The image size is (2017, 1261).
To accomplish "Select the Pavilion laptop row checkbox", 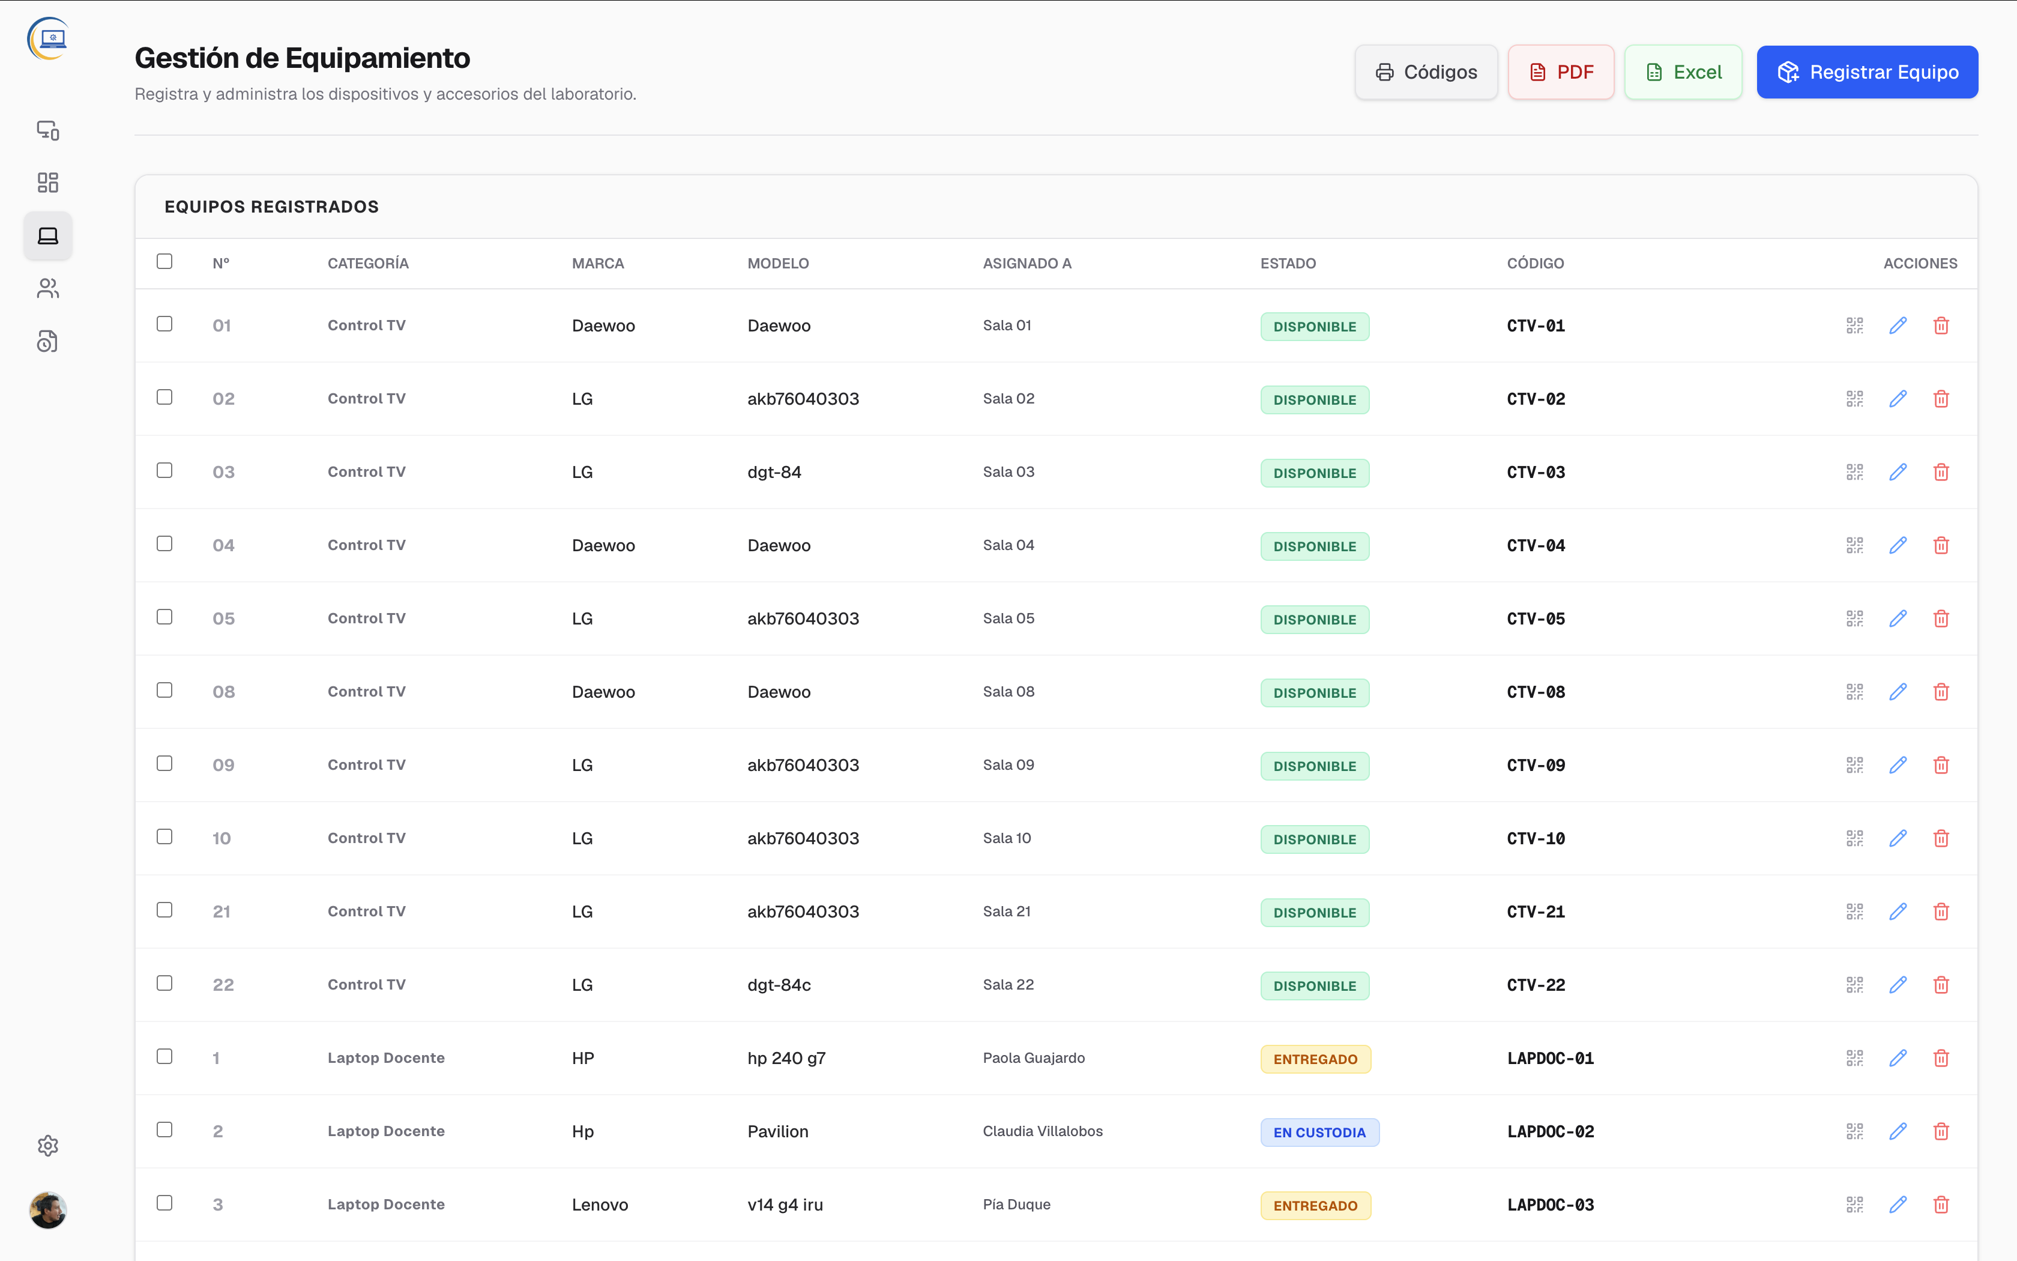I will pyautogui.click(x=164, y=1129).
